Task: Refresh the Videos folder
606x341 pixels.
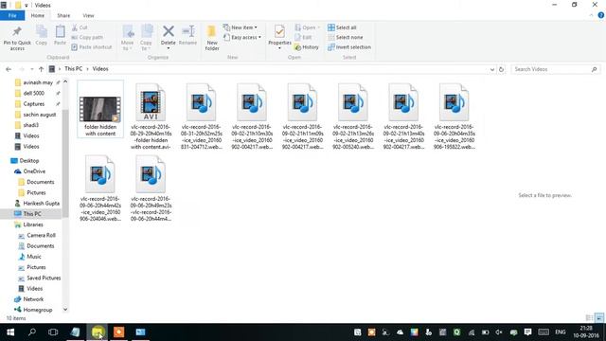Action: click(x=501, y=69)
